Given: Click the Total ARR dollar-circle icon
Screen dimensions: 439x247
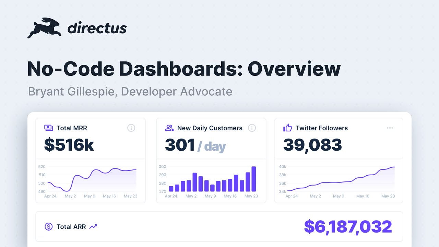Looking at the screenshot, I should (49, 226).
